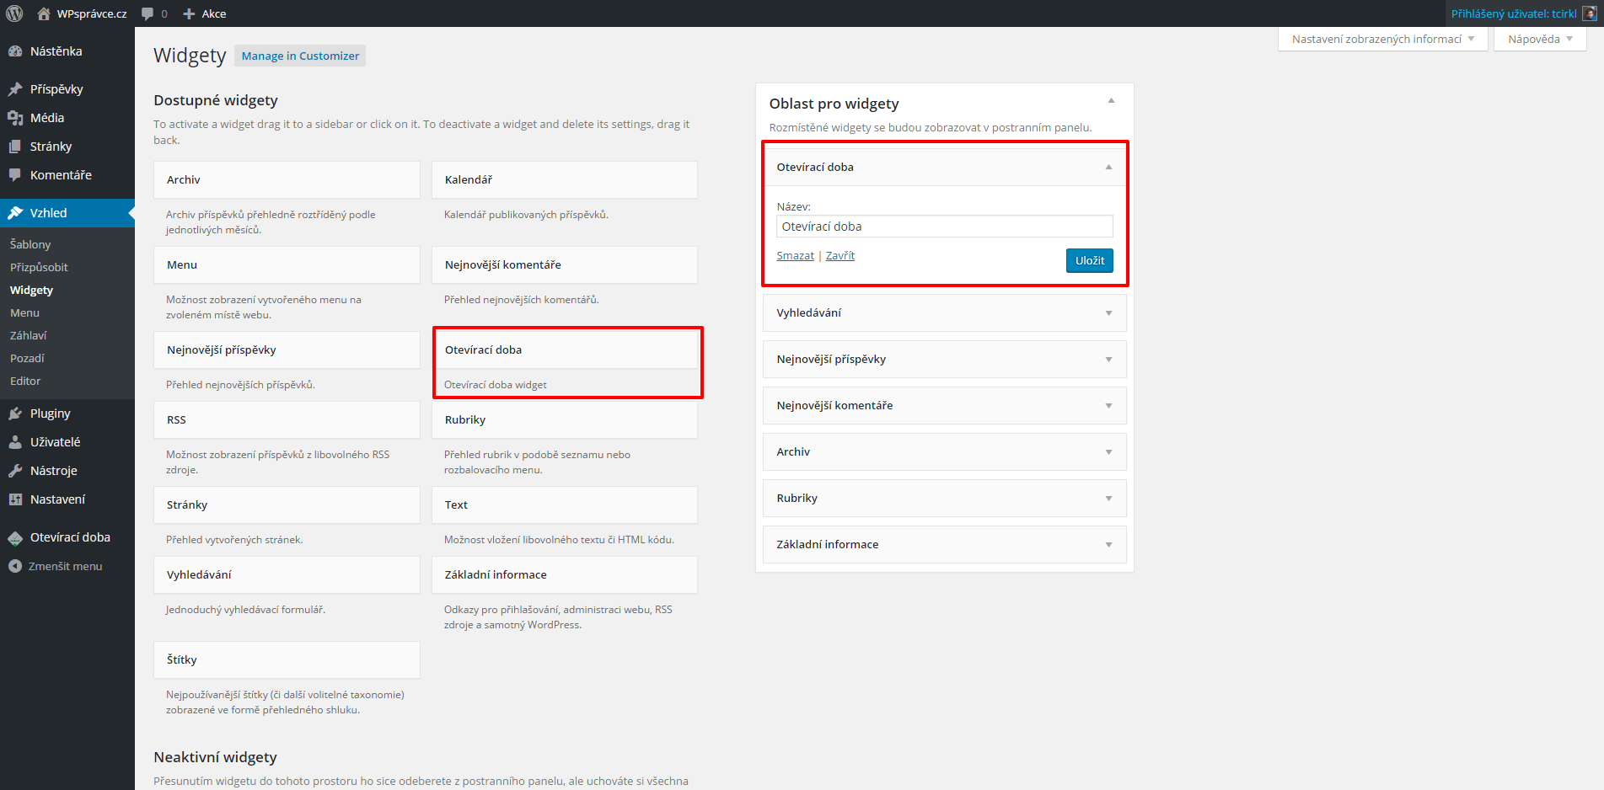Select the Kalendář available widget
The height and width of the screenshot is (790, 1604).
(x=565, y=180)
